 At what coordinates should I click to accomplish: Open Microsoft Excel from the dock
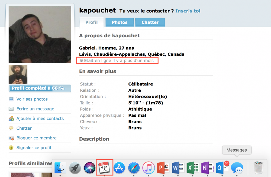(x=193, y=168)
